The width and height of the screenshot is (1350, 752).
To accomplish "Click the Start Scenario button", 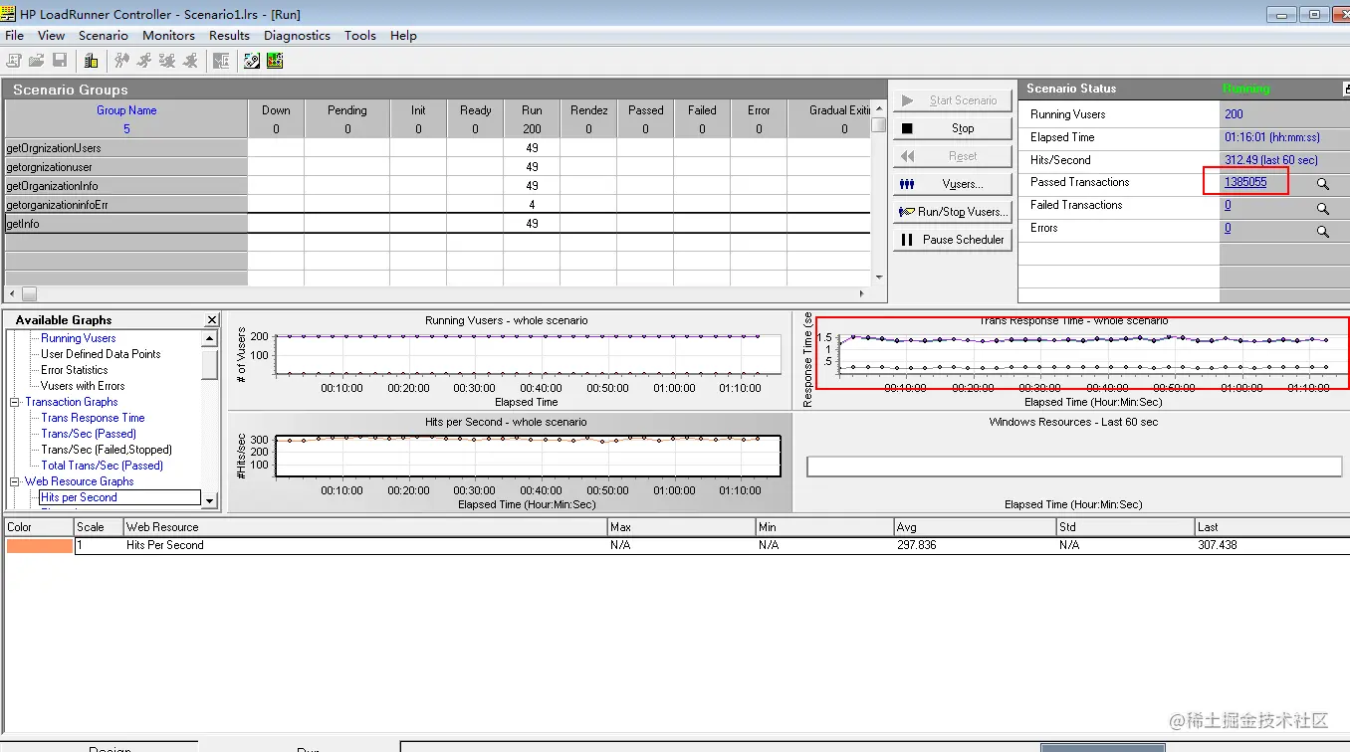I will tap(952, 100).
